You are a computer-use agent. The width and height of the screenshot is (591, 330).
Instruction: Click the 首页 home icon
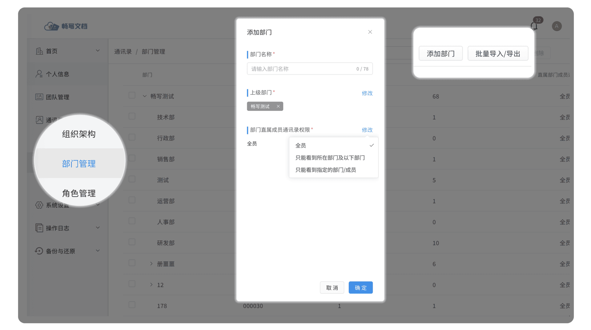39,51
